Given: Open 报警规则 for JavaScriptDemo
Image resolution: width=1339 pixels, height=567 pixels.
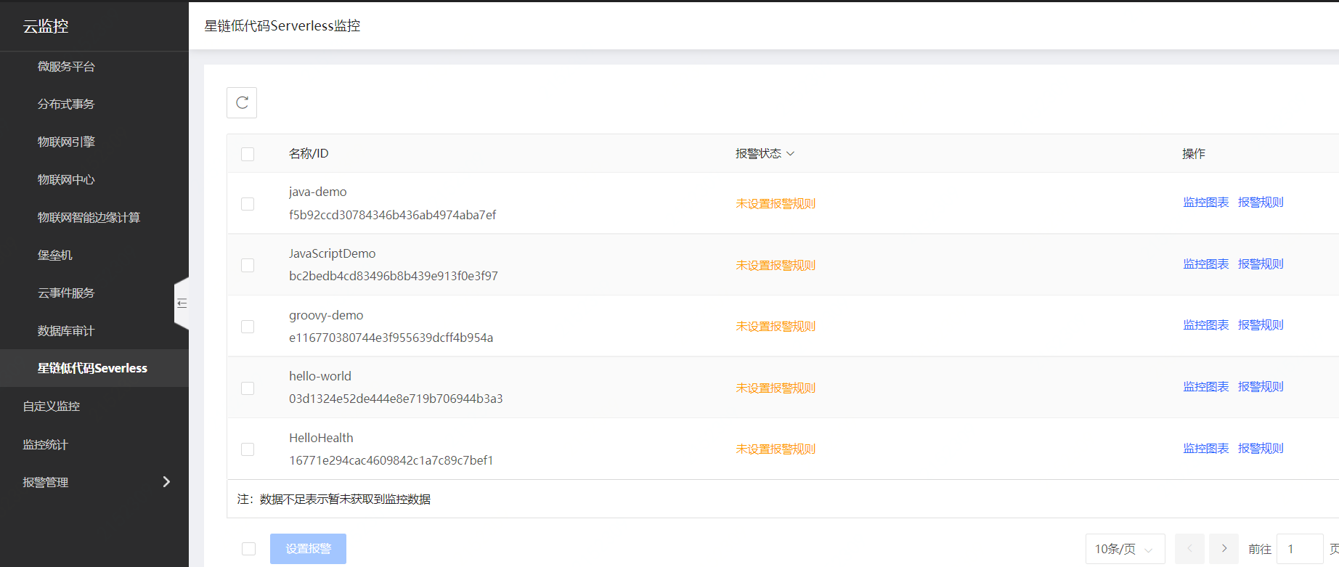Looking at the screenshot, I should pos(1261,264).
